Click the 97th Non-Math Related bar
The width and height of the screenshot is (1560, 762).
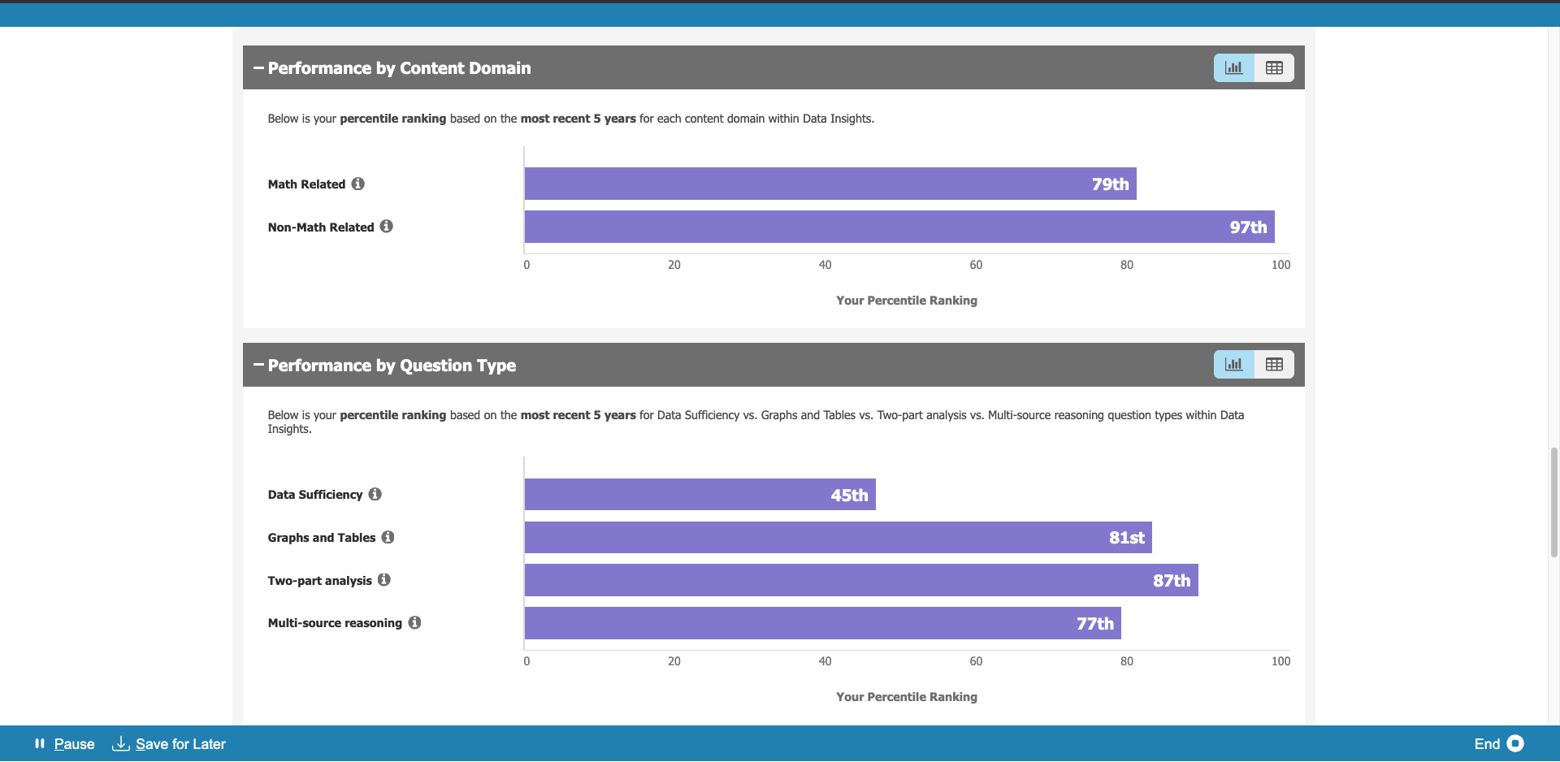point(899,227)
